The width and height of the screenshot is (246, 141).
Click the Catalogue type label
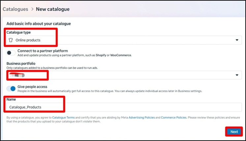(x=19, y=32)
